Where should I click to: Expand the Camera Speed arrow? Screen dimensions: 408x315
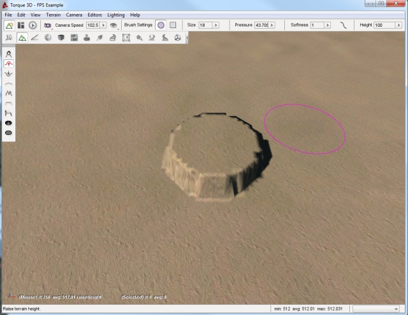pos(103,25)
